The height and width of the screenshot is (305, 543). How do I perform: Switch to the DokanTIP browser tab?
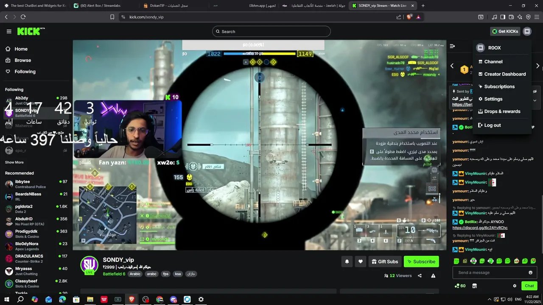tap(172, 6)
